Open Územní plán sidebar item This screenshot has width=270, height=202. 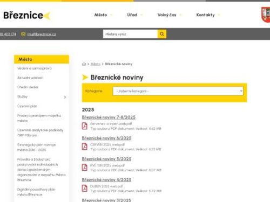click(x=27, y=106)
